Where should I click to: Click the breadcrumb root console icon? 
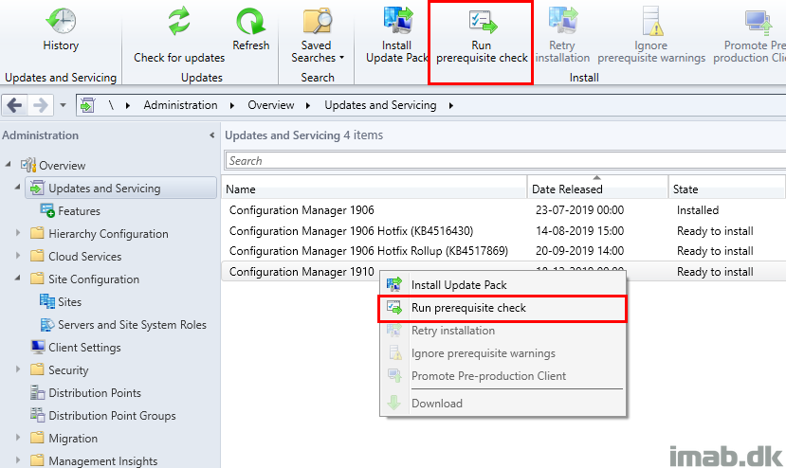click(x=87, y=105)
